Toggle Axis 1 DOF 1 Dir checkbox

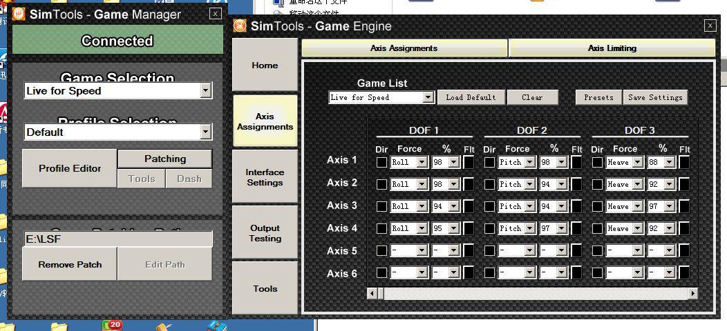[381, 162]
